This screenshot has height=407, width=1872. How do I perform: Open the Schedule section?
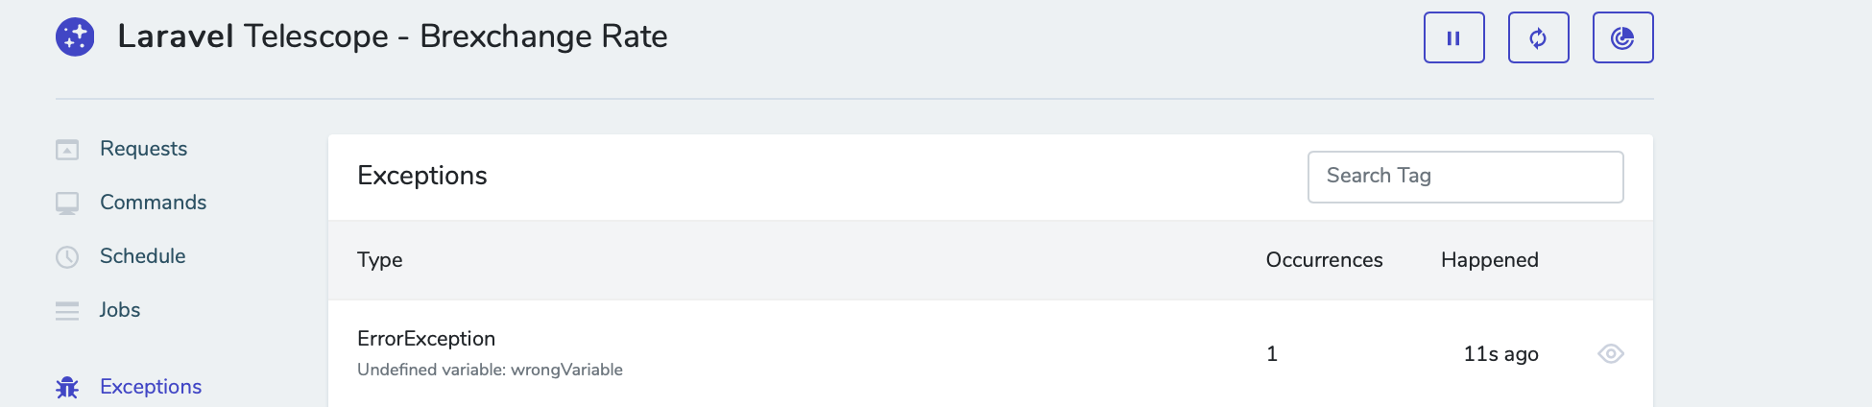point(142,256)
